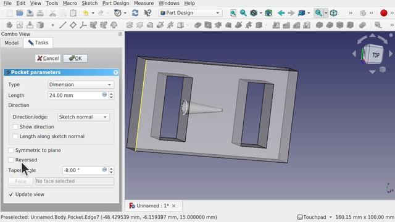395x222 pixels.
Task: Open the Direction/edge Sketch normal dropdown
Action: click(83, 117)
